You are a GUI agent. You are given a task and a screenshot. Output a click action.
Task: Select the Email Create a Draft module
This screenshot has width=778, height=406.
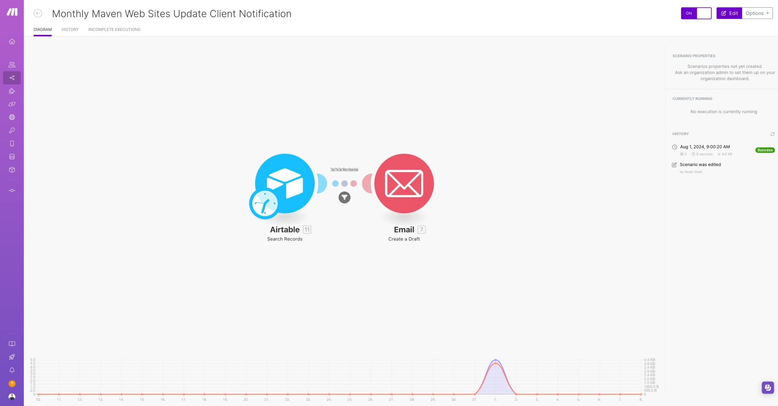click(404, 183)
